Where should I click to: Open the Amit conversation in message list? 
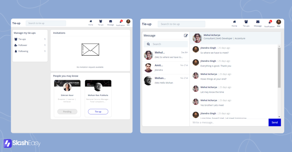(x=166, y=67)
